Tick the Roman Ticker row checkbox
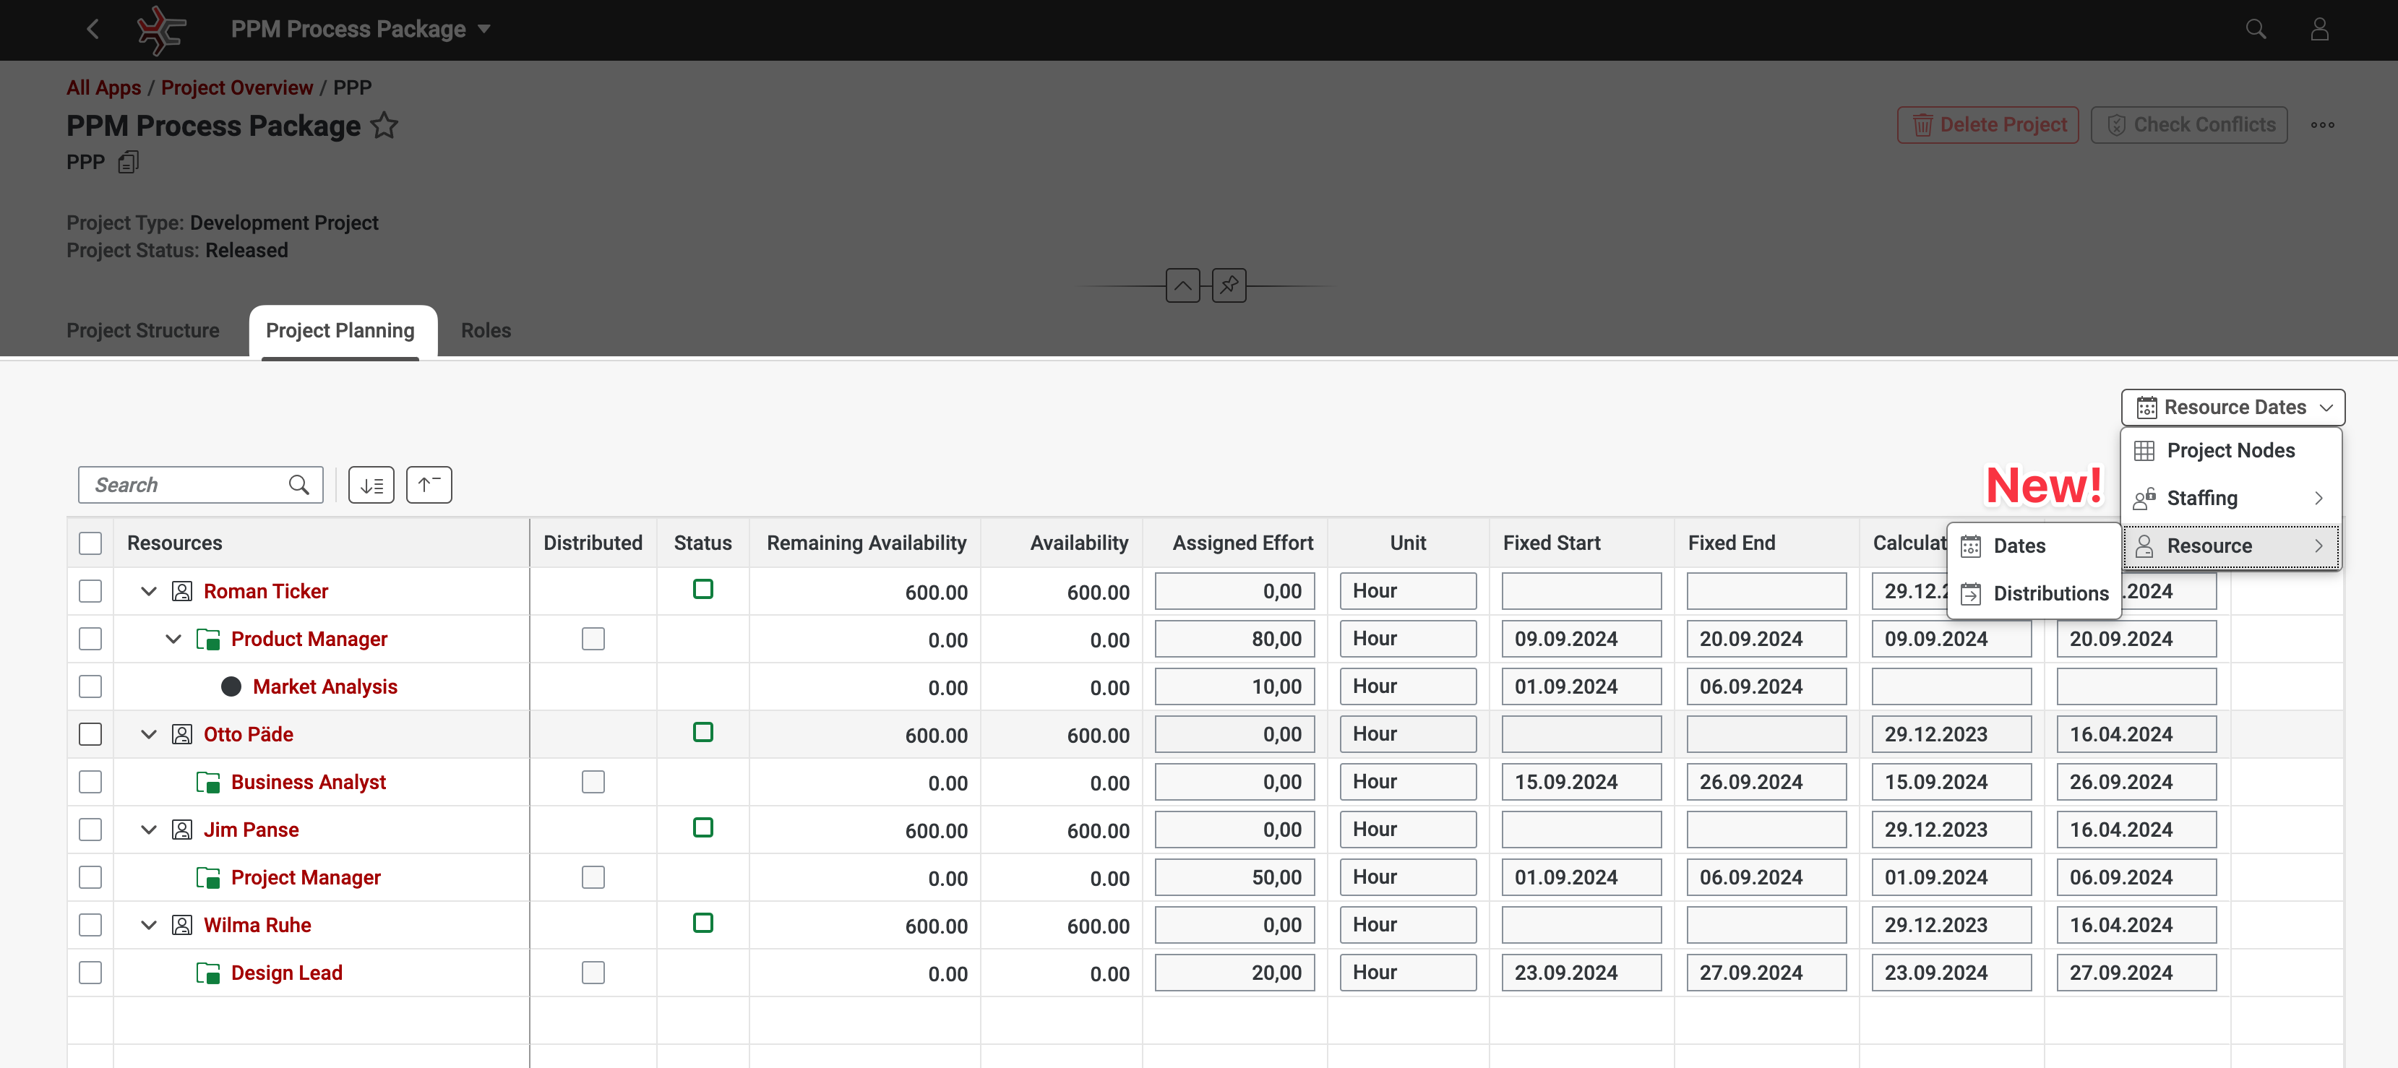Viewport: 2398px width, 1068px height. click(x=90, y=591)
